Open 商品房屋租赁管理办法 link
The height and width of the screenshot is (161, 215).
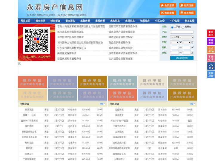point(69,59)
